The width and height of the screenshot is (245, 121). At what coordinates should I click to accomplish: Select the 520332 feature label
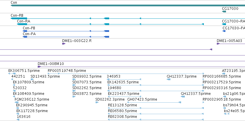tap(20, 88)
